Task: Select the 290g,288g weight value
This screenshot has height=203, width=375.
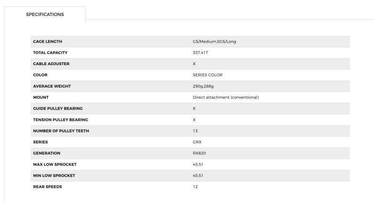Action: click(x=203, y=86)
